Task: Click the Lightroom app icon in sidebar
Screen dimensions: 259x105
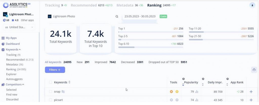Action: (x=5, y=14)
